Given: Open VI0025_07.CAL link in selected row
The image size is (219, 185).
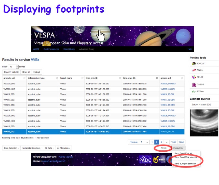Looking at the screenshot, I should tap(167, 132).
